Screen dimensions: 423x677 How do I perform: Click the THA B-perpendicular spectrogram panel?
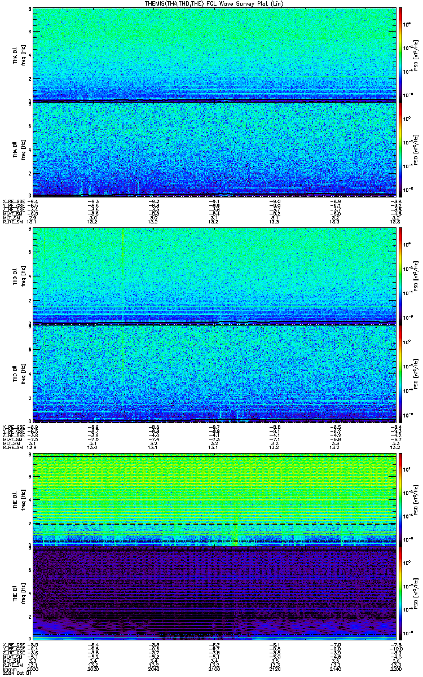214,54
